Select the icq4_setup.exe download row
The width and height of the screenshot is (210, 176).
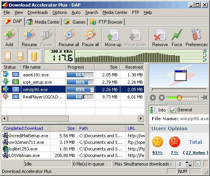click(x=73, y=82)
